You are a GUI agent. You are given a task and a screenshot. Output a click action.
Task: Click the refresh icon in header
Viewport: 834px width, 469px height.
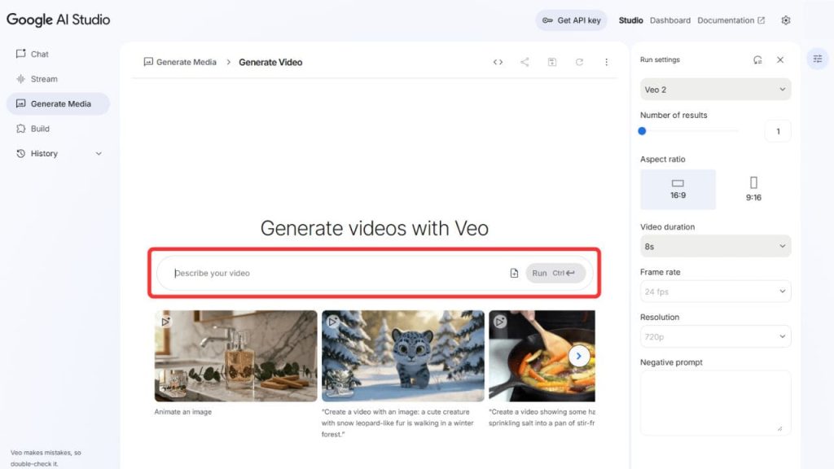pyautogui.click(x=579, y=62)
